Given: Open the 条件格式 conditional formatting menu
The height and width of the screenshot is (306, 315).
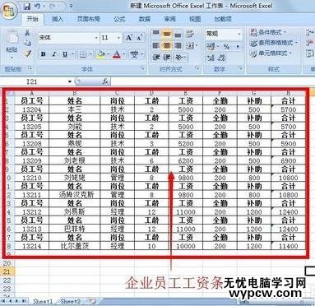Looking at the screenshot, I should (268, 32).
